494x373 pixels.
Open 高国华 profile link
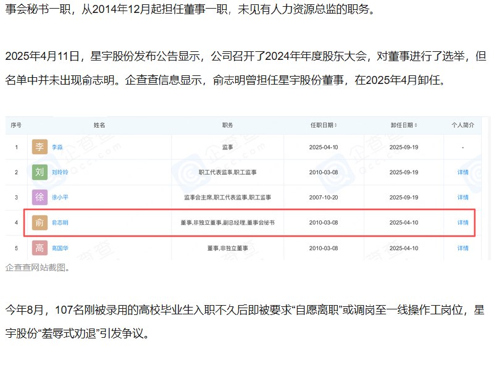60,248
